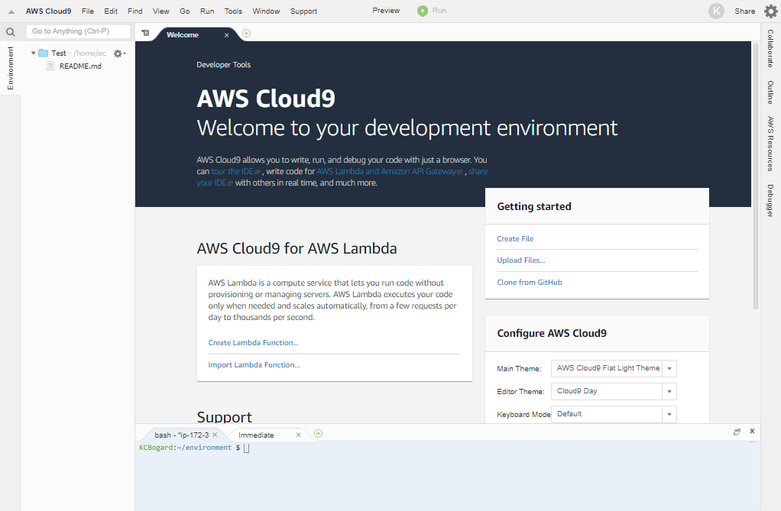Open the search magnifier in left sidebar
This screenshot has width=781, height=511.
pyautogui.click(x=10, y=32)
